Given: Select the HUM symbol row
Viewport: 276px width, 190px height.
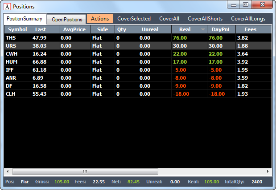Looking at the screenshot, I should (138, 62).
